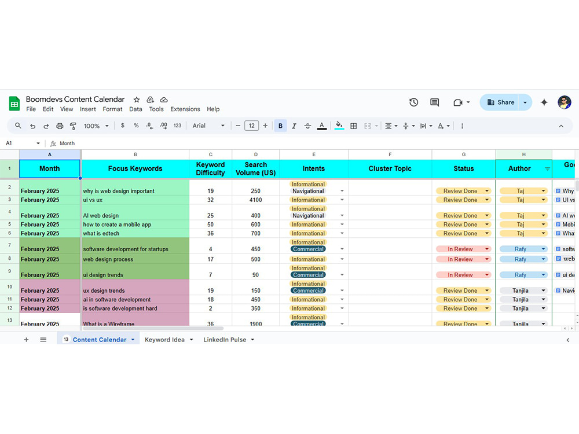Expand the Share options arrow
The image size is (579, 434).
(525, 102)
